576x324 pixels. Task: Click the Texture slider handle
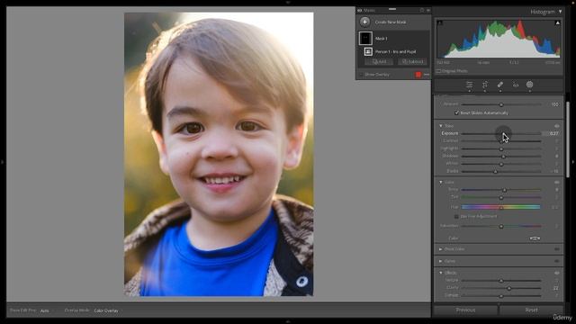coord(501,281)
